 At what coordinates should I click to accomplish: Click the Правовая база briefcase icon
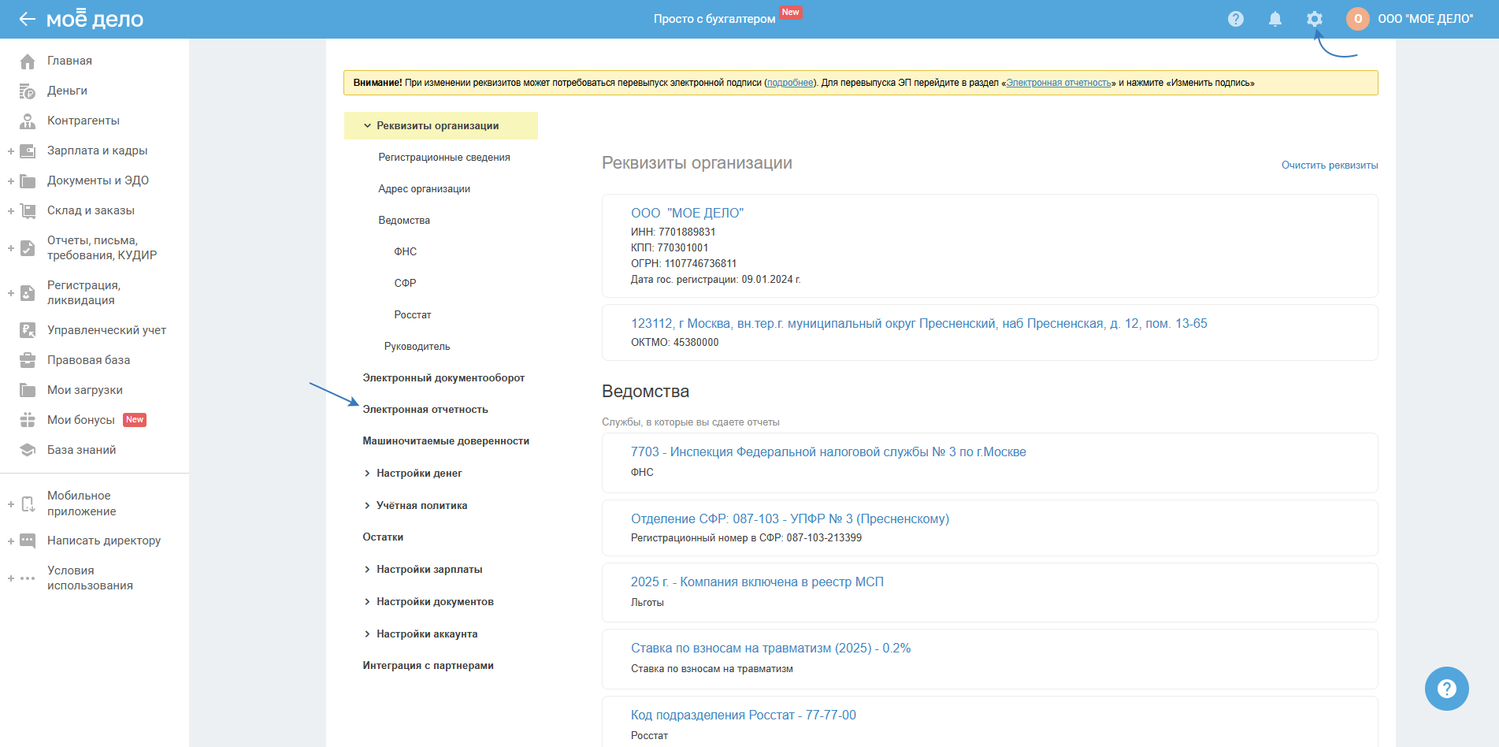[28, 360]
